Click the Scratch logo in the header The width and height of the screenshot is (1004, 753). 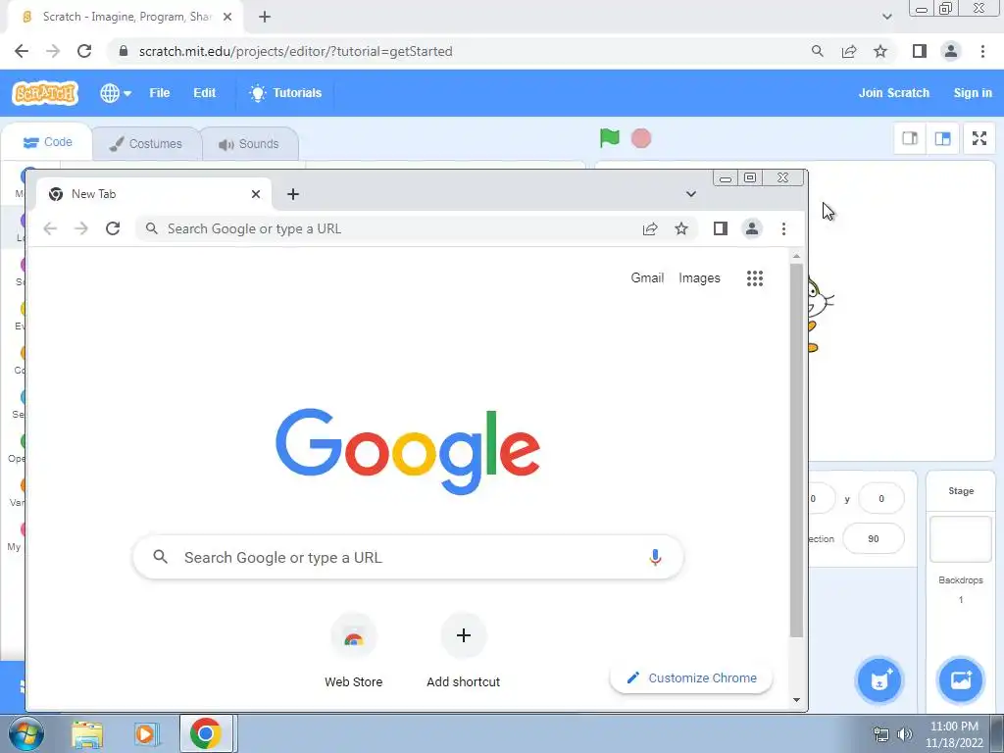pyautogui.click(x=45, y=93)
